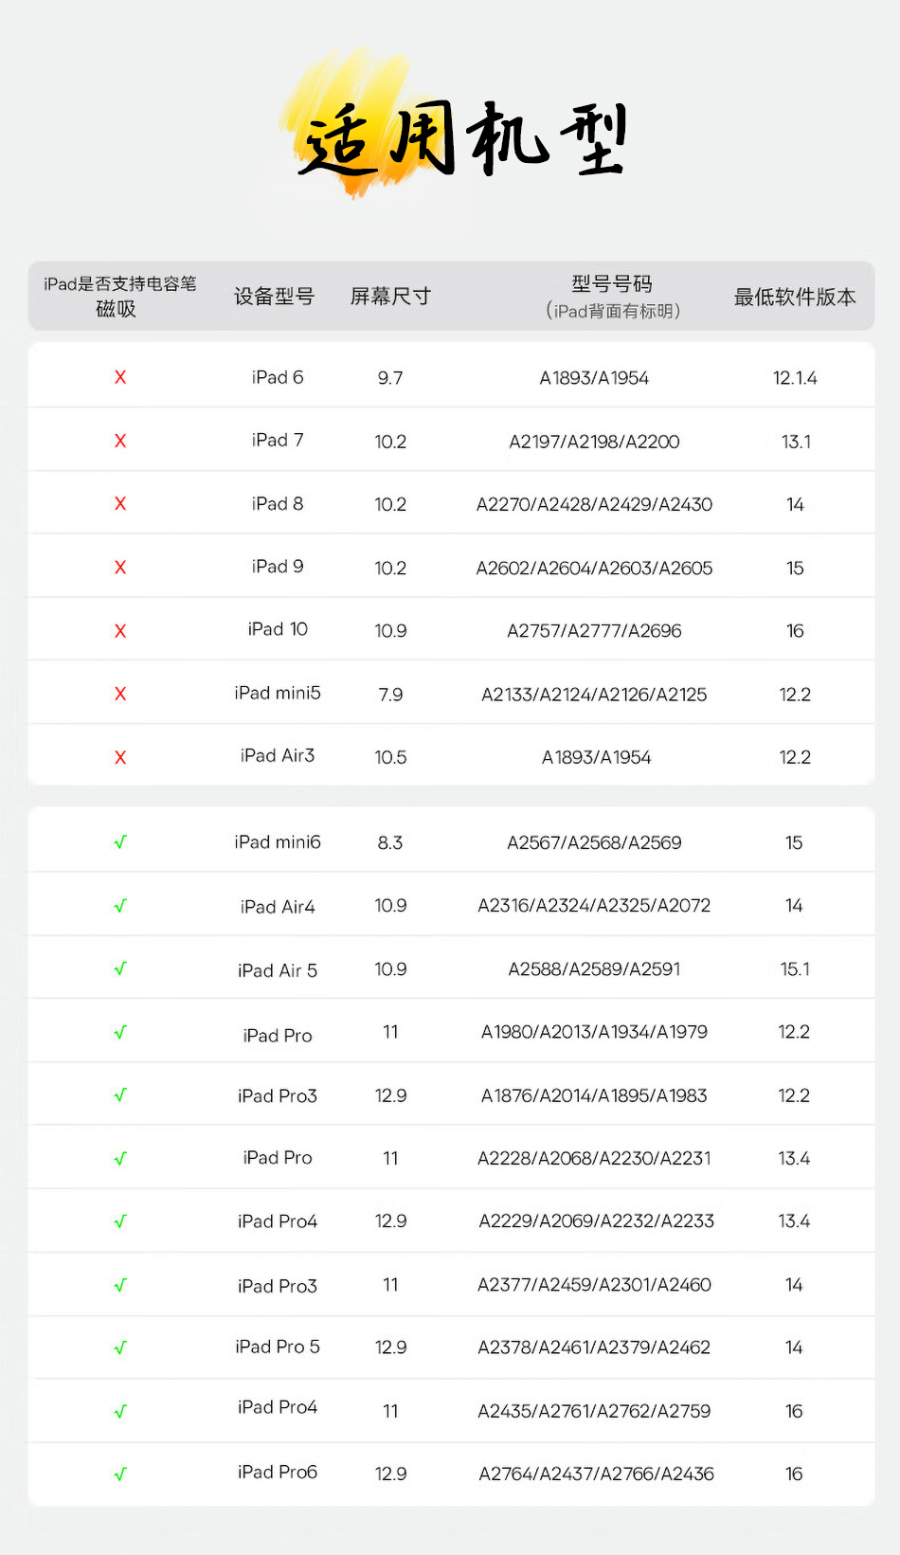Click the green check for iPad Air 5
The height and width of the screenshot is (1555, 900).
[120, 968]
